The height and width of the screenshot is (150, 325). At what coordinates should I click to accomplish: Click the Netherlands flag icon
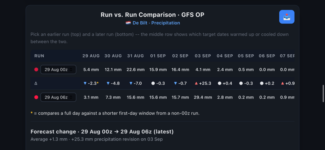[128, 23]
